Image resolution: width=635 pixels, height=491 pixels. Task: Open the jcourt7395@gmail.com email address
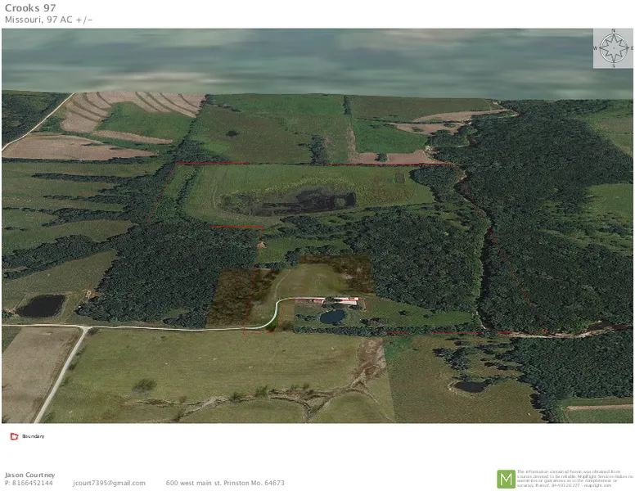tap(109, 483)
